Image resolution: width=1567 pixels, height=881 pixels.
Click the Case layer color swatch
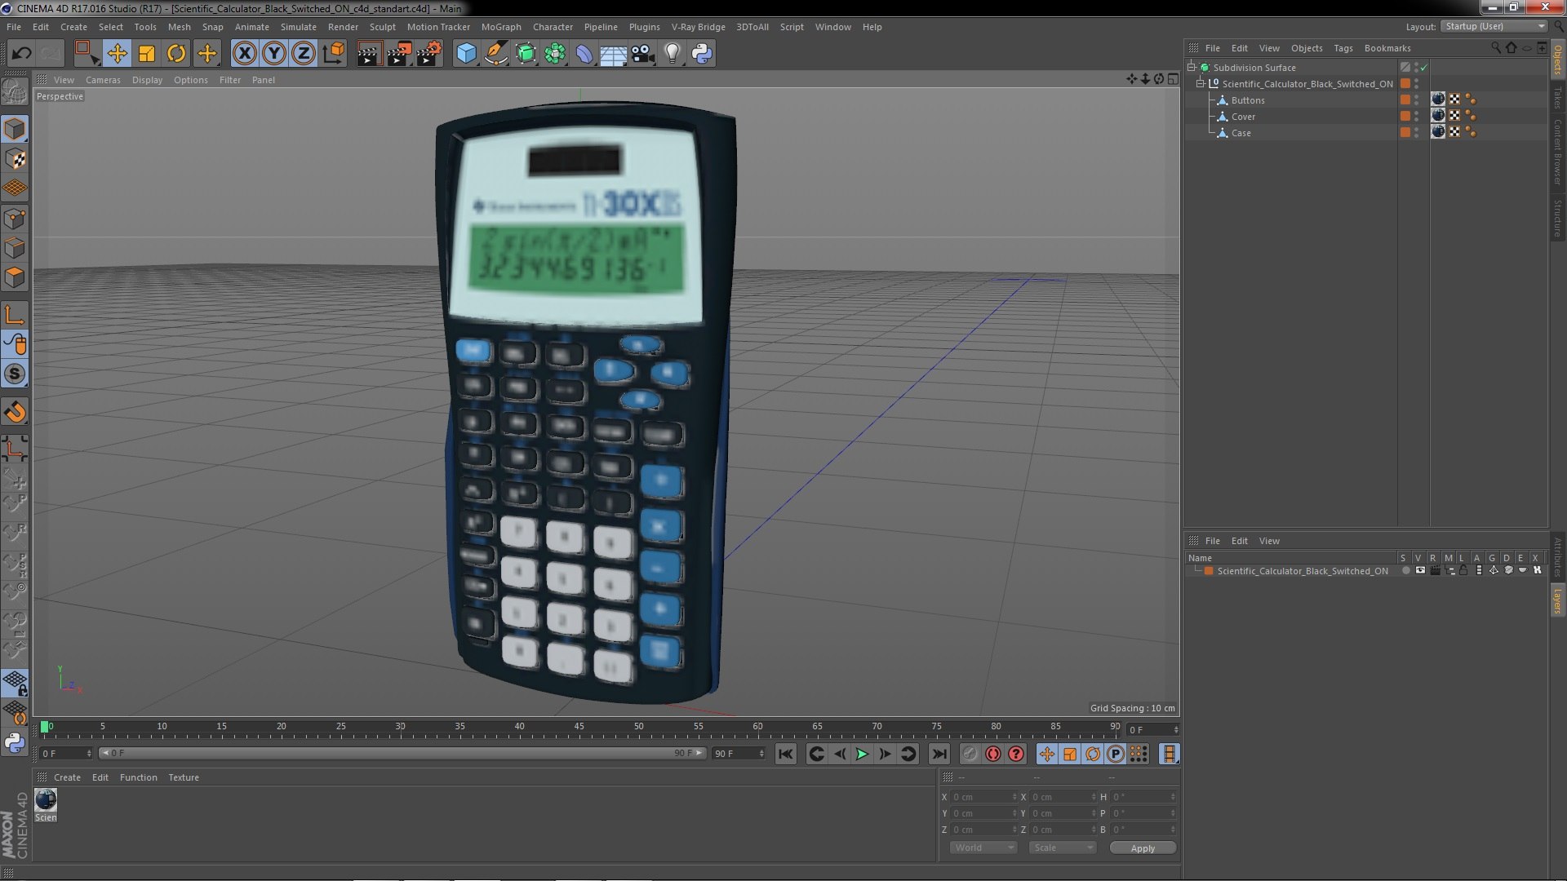click(x=1405, y=132)
